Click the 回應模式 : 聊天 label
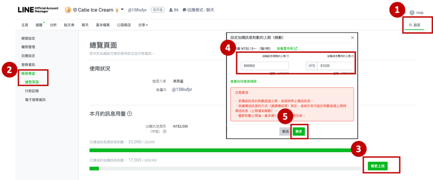 (201, 10)
